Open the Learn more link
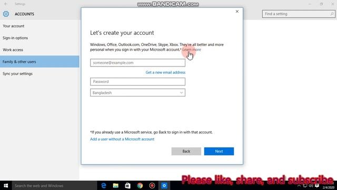 pyautogui.click(x=192, y=50)
